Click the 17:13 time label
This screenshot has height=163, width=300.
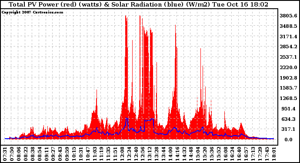click(253, 154)
